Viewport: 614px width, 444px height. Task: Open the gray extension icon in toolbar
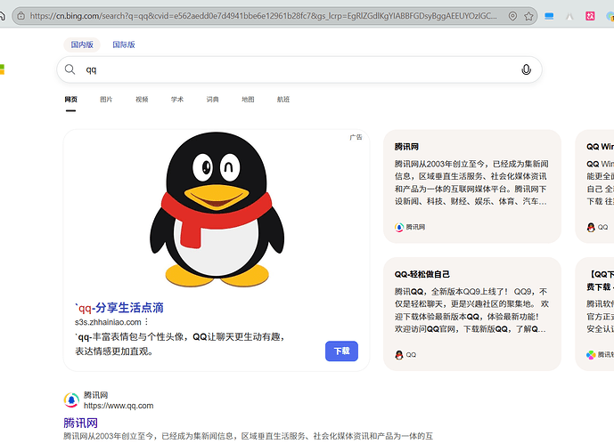[x=569, y=16]
